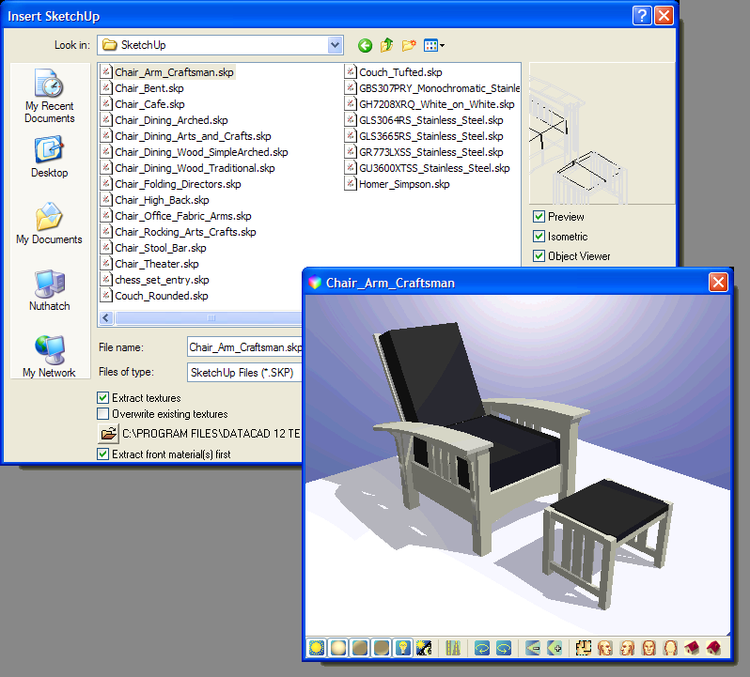Click the zoom out minus icon
750x677 pixels.
[532, 648]
